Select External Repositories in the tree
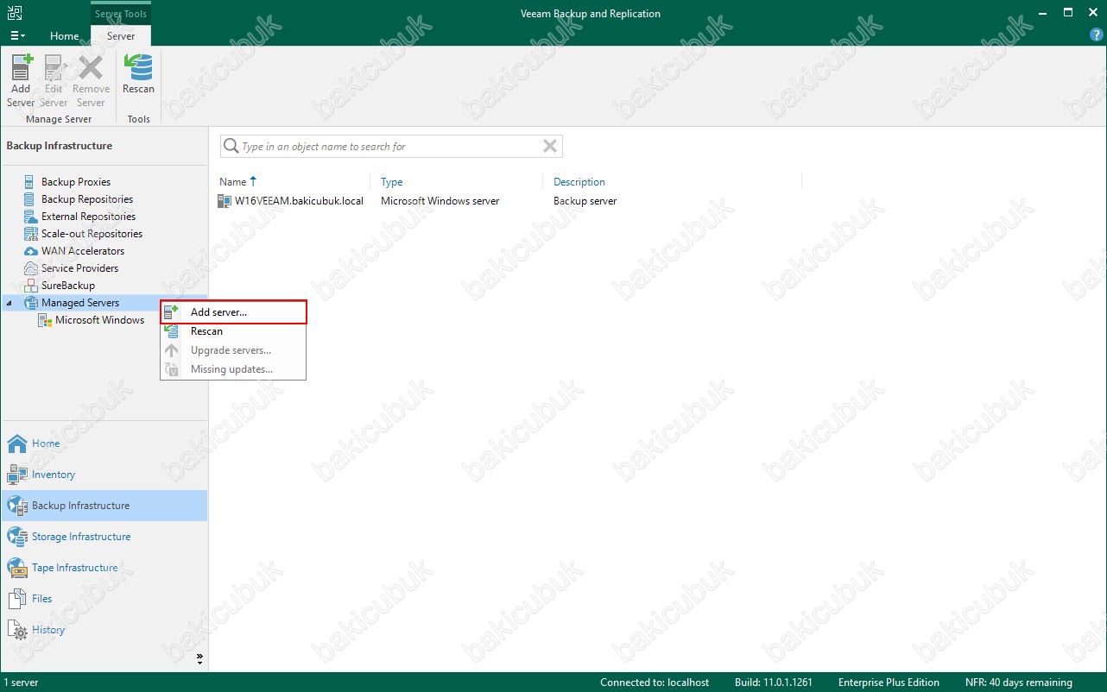 [88, 217]
